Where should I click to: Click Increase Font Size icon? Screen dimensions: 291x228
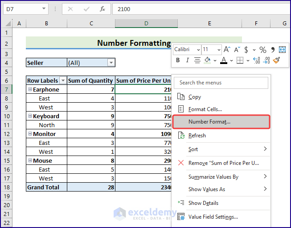coord(227,49)
